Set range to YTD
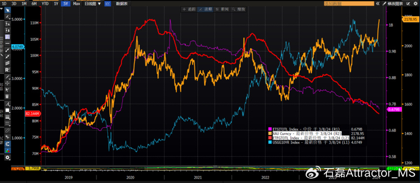The height and width of the screenshot is (183, 420). pyautogui.click(x=45, y=4)
